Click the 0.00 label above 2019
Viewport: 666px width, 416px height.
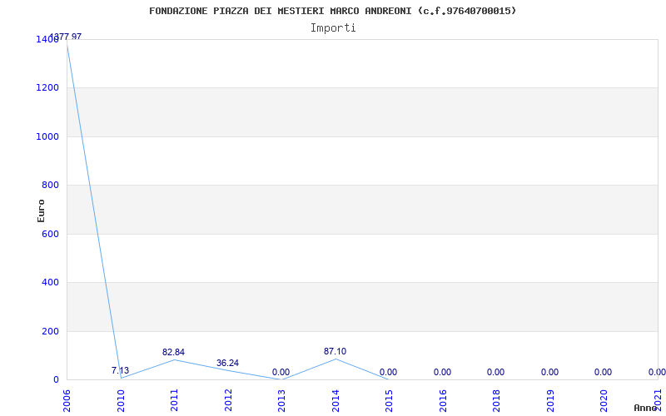point(549,372)
